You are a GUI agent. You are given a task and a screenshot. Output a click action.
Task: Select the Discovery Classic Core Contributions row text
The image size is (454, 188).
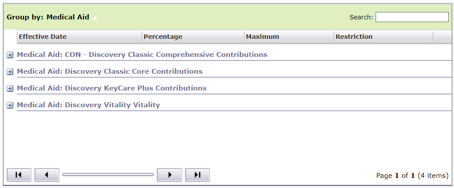click(x=109, y=71)
